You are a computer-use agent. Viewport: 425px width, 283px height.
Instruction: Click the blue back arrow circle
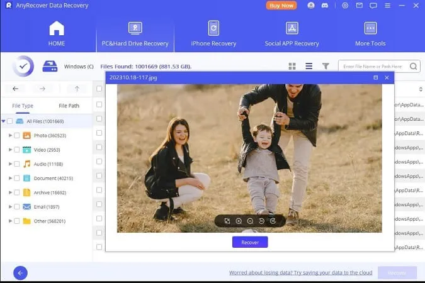pyautogui.click(x=20, y=273)
